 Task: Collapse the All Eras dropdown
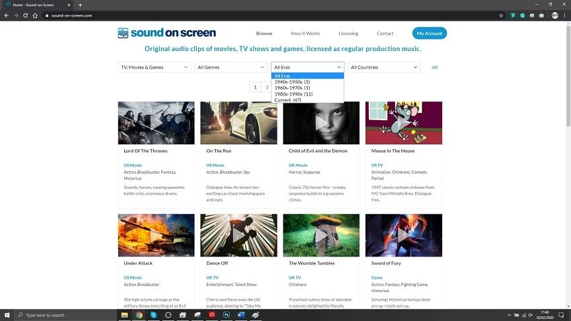308,67
